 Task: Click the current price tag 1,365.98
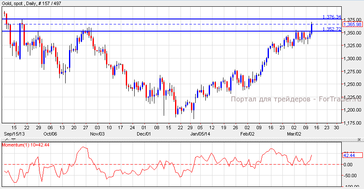click(353, 25)
